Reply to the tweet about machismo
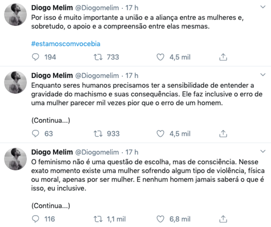Image resolution: width=271 pixels, height=227 pixels. [x=35, y=134]
